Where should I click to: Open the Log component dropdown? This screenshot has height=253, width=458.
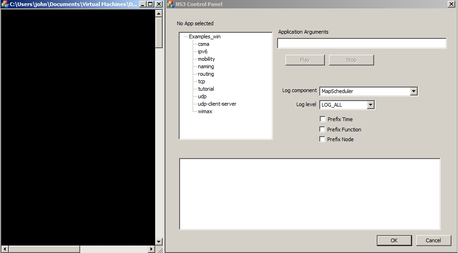point(413,91)
